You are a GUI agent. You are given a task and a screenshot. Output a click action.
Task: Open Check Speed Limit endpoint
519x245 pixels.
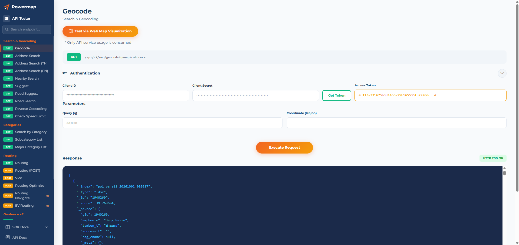27,116
